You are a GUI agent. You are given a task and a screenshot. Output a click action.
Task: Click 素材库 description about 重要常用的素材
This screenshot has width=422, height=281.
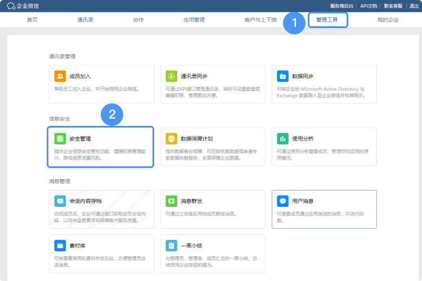(100, 262)
